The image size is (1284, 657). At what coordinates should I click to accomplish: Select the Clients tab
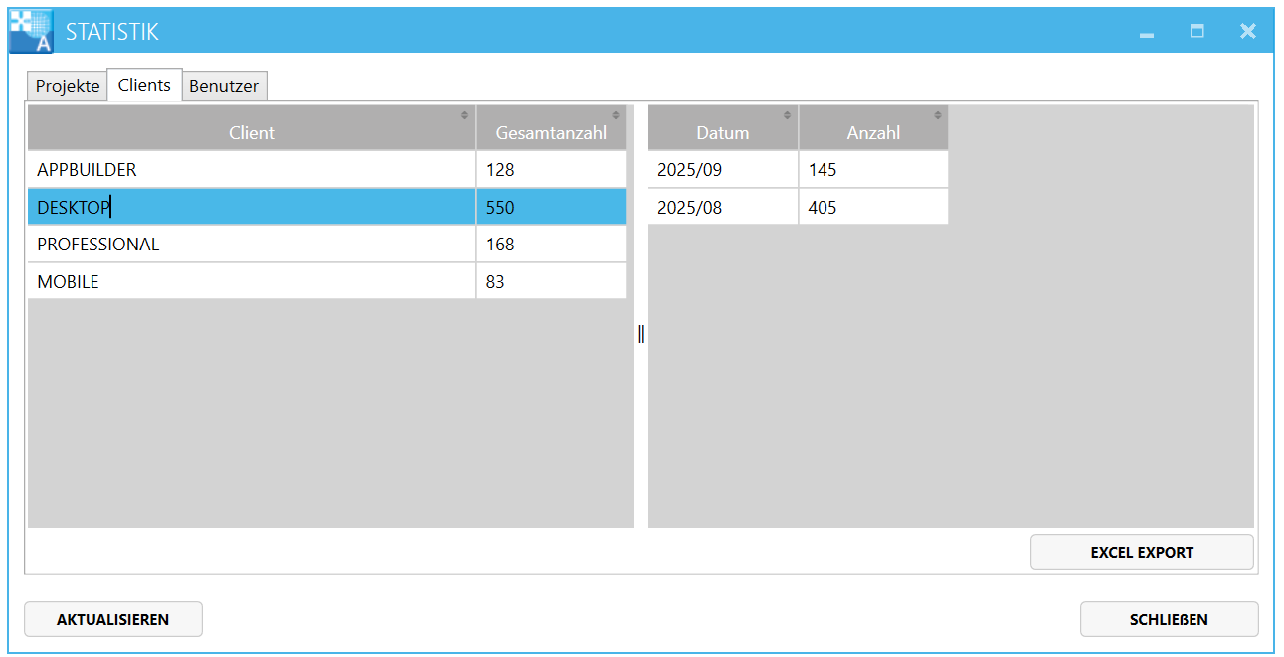pos(144,85)
